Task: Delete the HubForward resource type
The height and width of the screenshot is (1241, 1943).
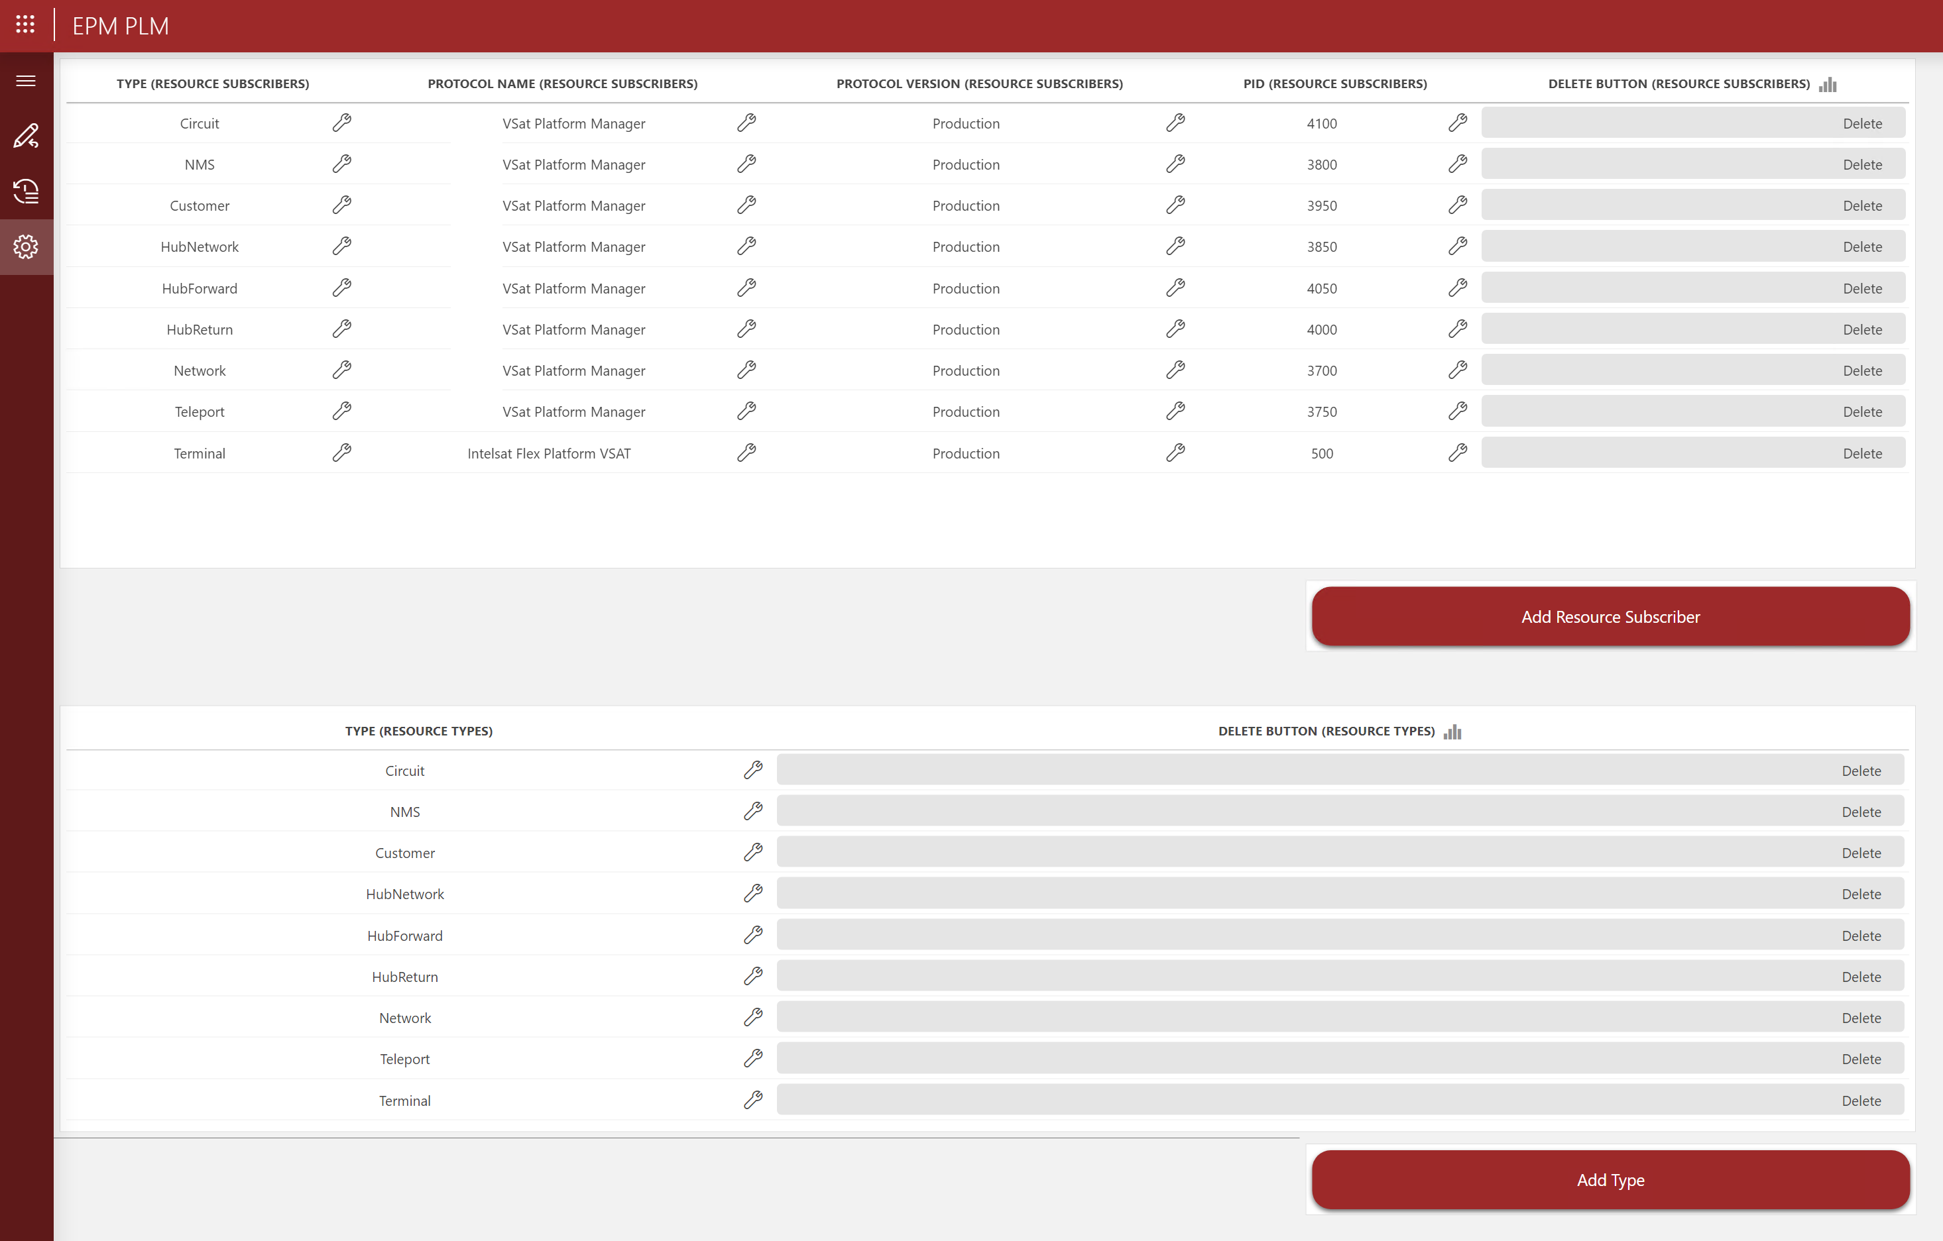Action: click(x=1340, y=936)
